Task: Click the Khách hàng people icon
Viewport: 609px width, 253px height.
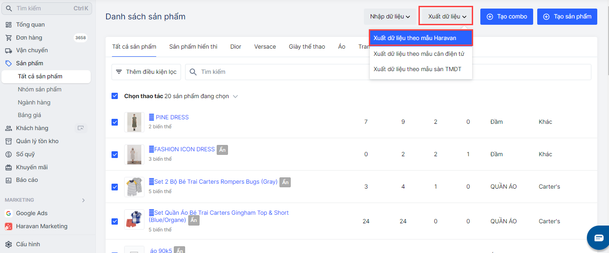Action: (x=8, y=128)
